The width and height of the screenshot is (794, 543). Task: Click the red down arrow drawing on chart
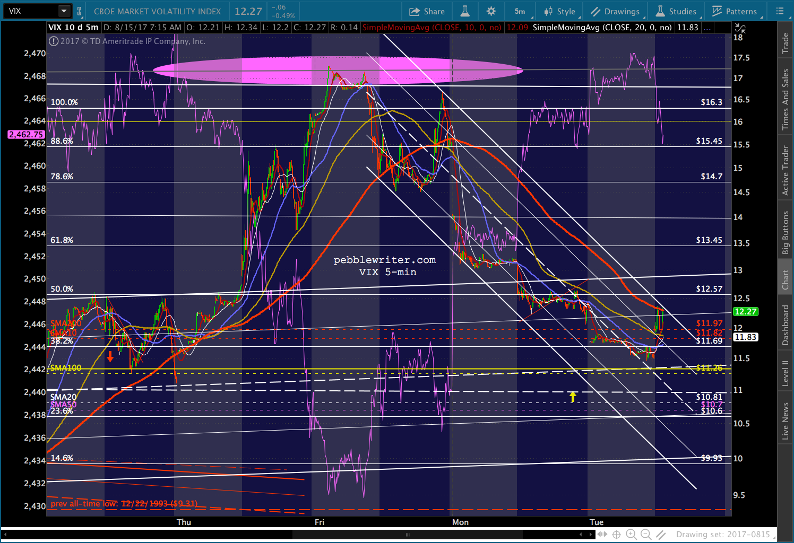tap(110, 356)
